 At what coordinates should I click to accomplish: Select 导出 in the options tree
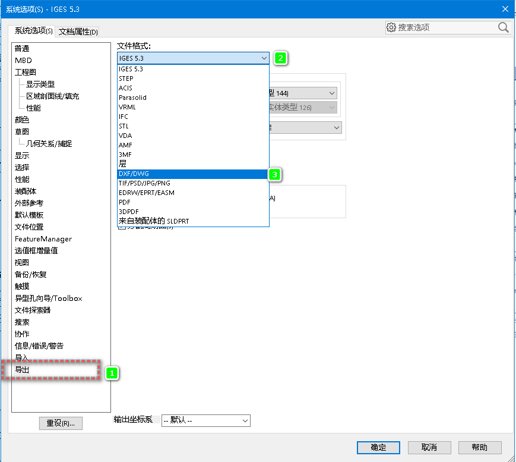pyautogui.click(x=22, y=370)
